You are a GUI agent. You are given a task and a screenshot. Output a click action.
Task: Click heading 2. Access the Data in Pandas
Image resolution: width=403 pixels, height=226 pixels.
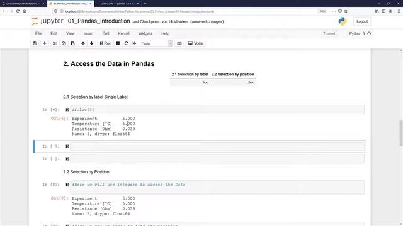tap(109, 63)
